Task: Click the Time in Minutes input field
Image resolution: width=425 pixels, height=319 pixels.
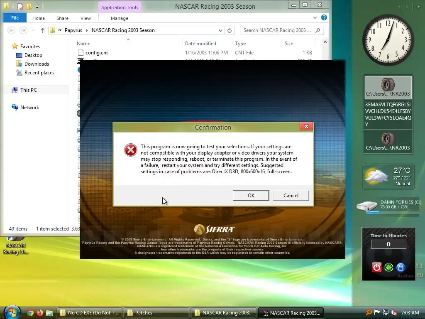Action: pos(388,244)
